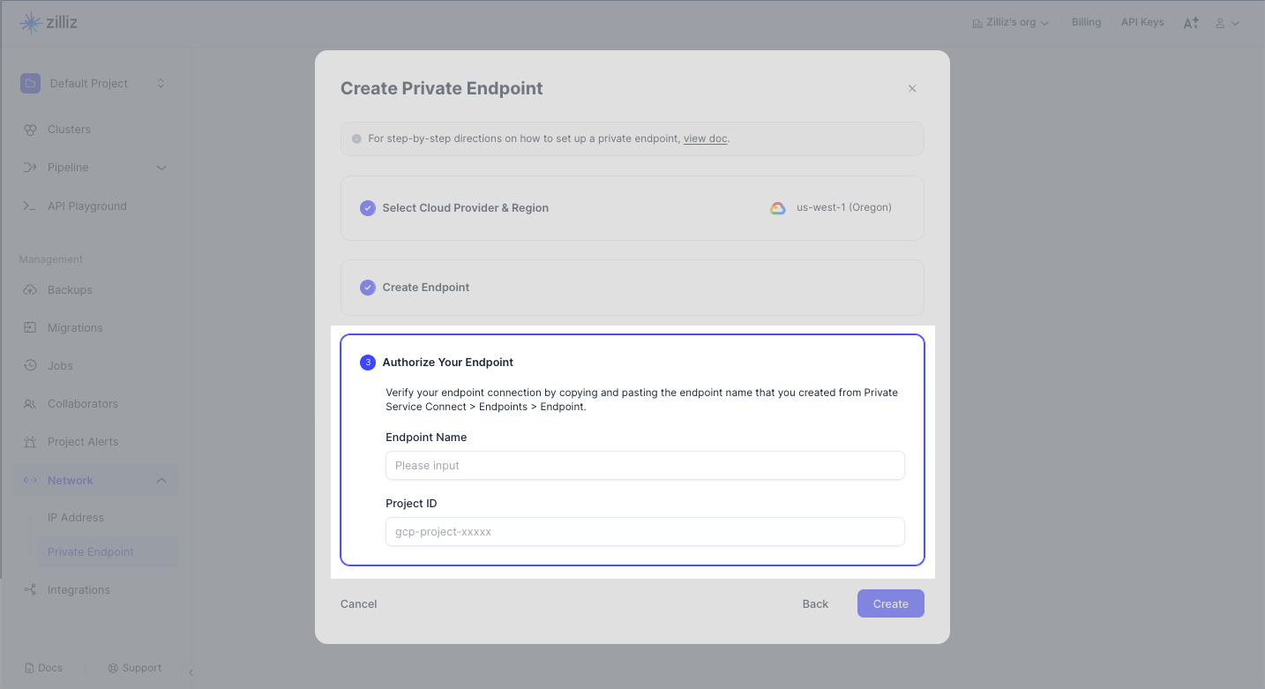Expand the Pipeline menu chevron
This screenshot has height=689, width=1265.
click(x=161, y=168)
